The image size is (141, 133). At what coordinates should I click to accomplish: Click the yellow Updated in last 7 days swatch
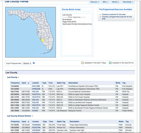tap(82, 63)
